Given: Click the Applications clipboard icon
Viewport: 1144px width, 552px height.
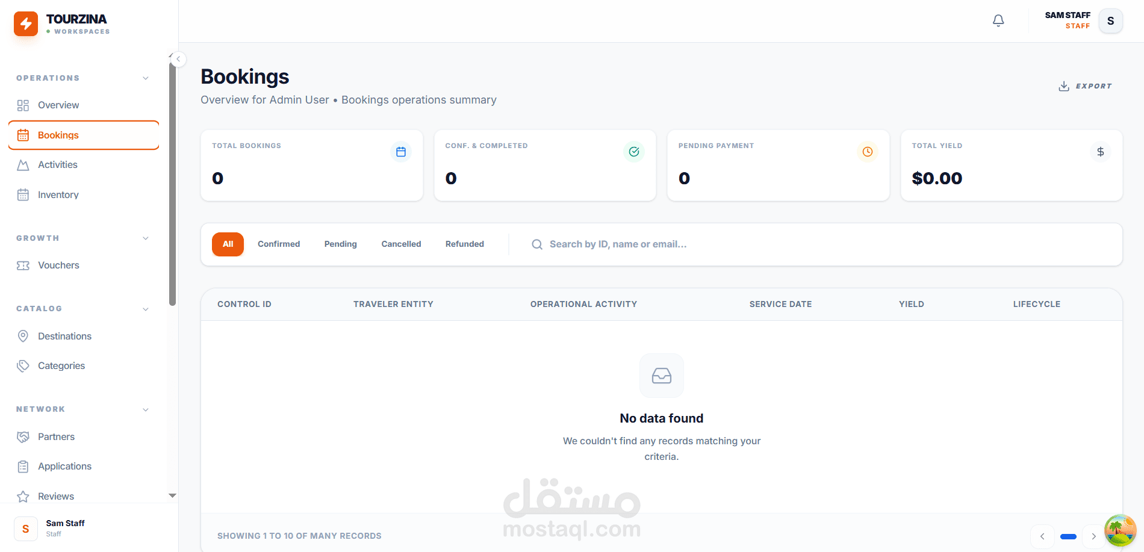Looking at the screenshot, I should point(23,467).
